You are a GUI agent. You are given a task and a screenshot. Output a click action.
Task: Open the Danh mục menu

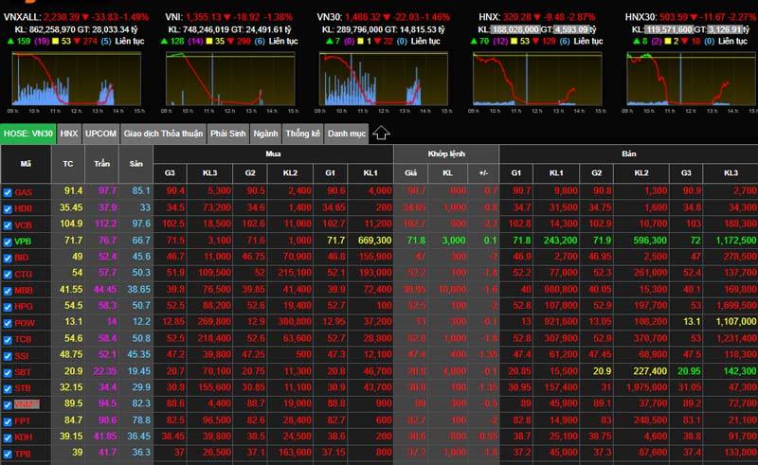tap(346, 134)
